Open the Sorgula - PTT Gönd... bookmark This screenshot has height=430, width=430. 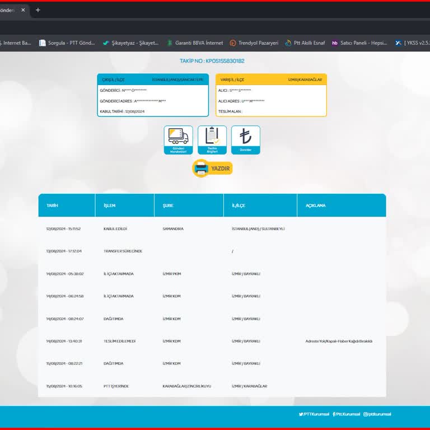[x=67, y=43]
